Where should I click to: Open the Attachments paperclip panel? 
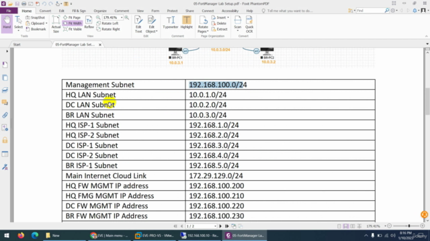(5, 115)
